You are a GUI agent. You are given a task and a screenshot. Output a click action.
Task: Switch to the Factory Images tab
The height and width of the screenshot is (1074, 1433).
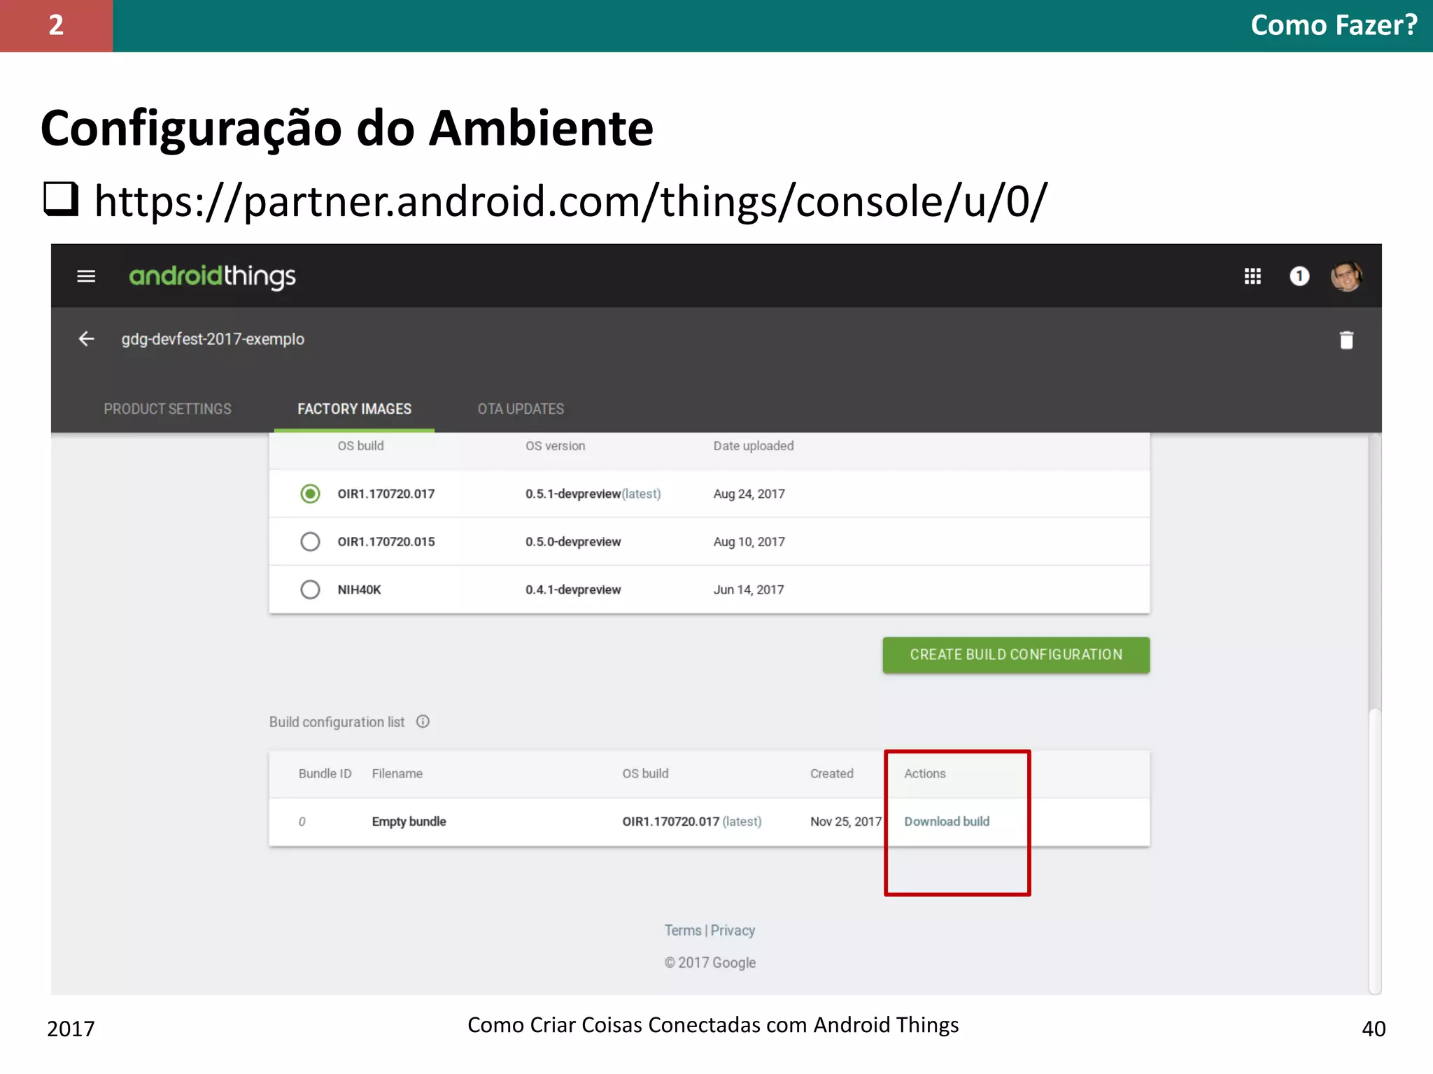point(354,409)
